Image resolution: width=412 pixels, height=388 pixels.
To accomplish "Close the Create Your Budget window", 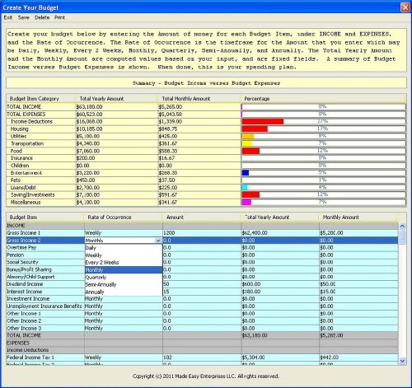I will pos(405,7).
